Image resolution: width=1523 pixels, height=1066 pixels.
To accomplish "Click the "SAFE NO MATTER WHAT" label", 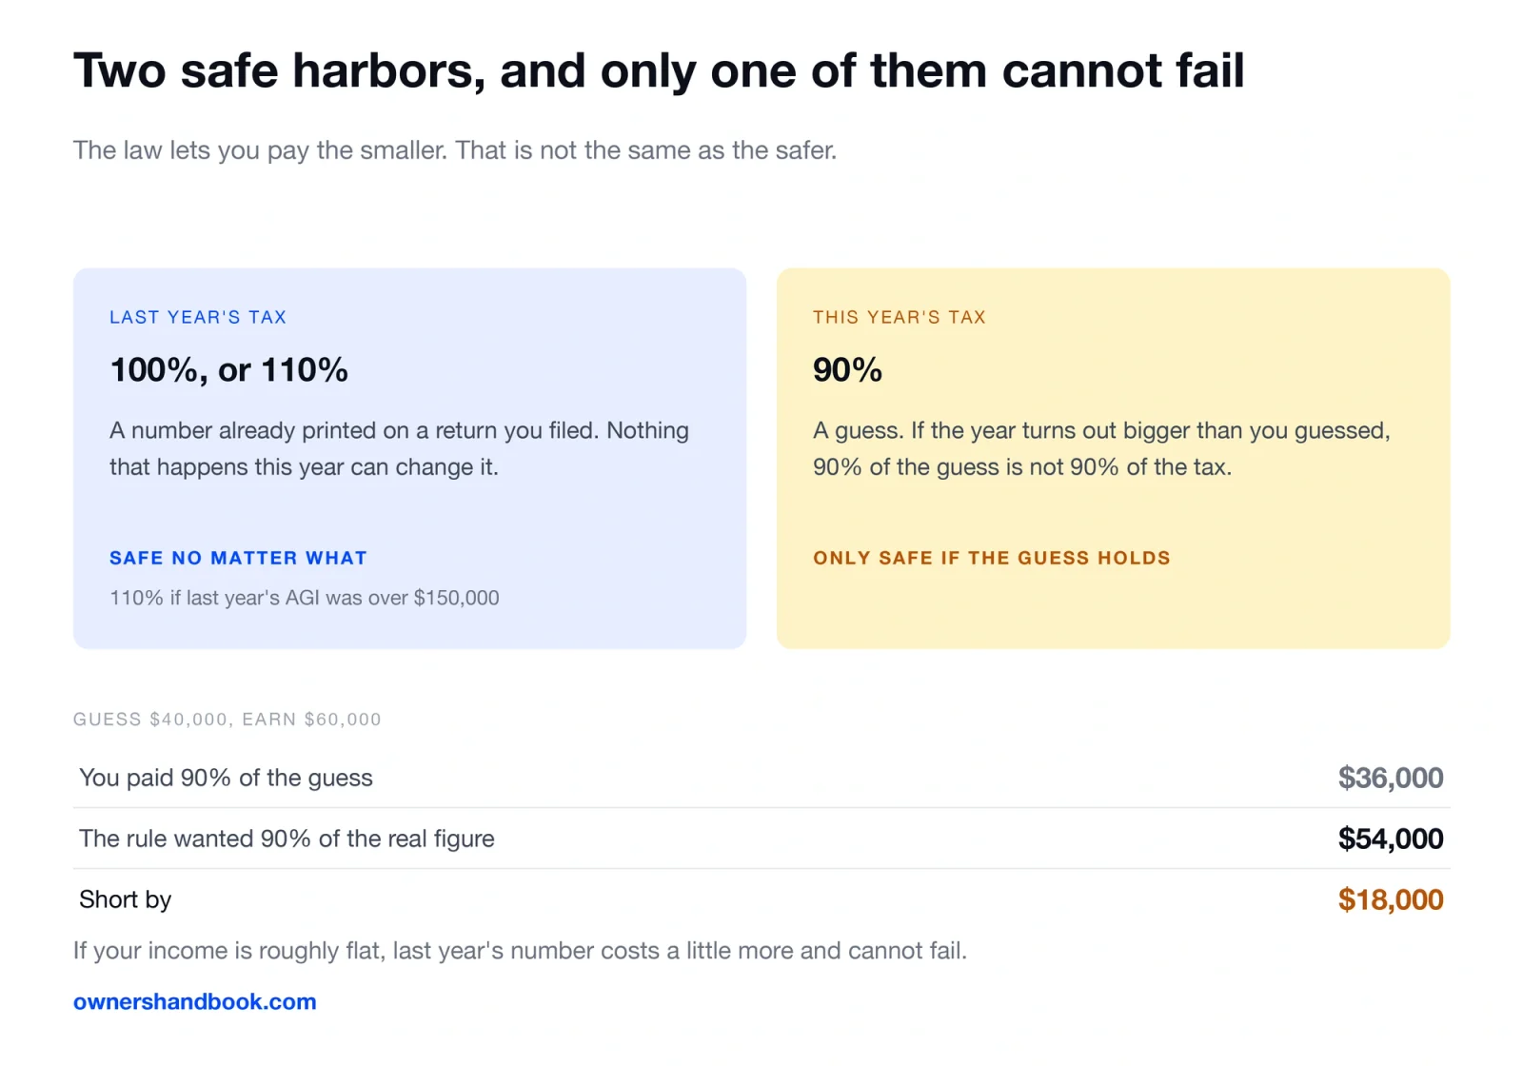I will (x=238, y=558).
